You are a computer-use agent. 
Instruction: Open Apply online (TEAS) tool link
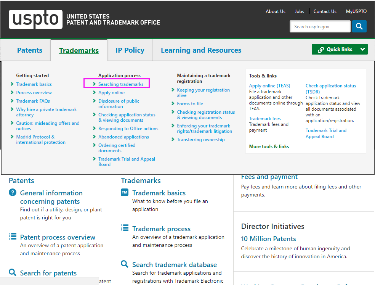click(x=269, y=86)
